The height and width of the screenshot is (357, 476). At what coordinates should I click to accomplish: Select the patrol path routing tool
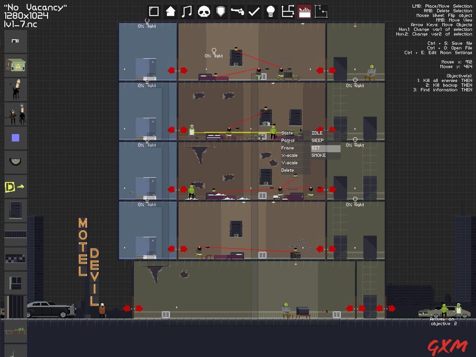pyautogui.click(x=288, y=11)
